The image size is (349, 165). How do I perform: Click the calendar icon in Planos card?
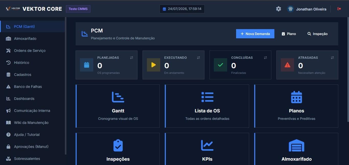click(296, 97)
